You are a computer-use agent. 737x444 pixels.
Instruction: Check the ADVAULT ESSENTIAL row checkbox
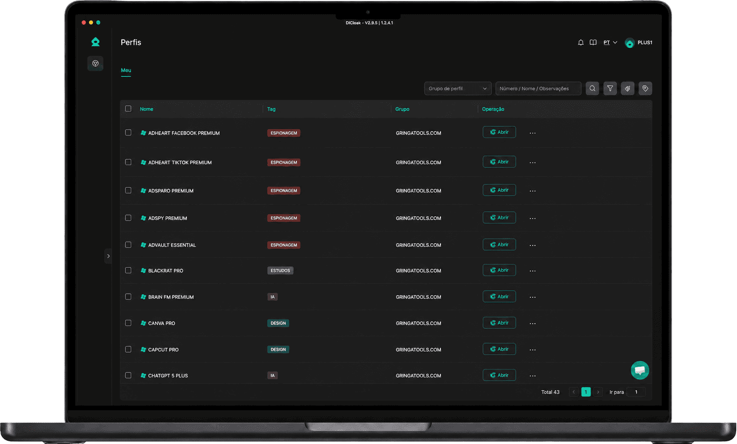point(128,245)
